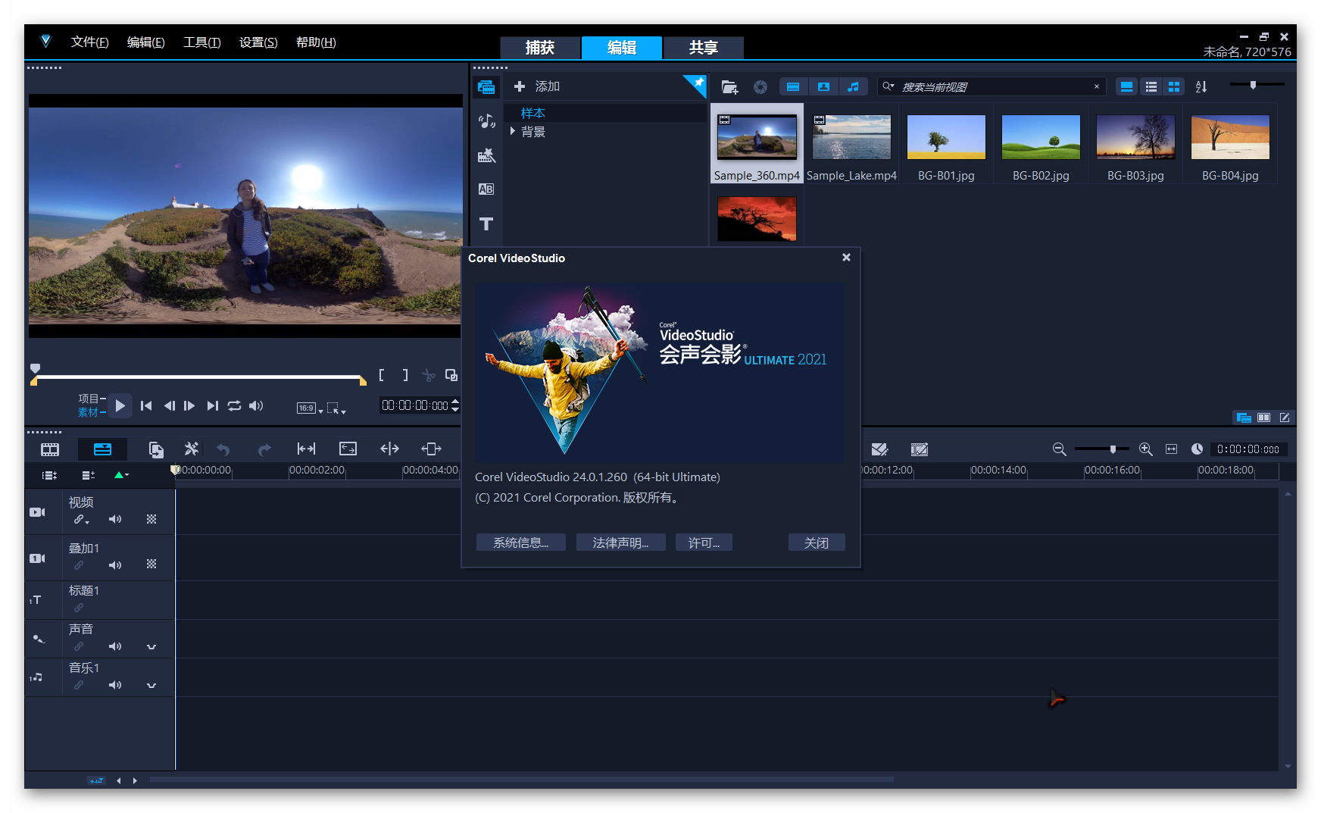The height and width of the screenshot is (813, 1321).
Task: Select the Sample_Lake.mp4 thumbnail
Action: (851, 137)
